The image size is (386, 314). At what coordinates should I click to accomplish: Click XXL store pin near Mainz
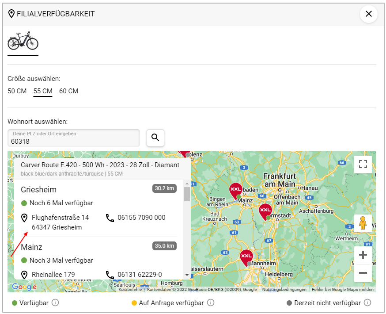pos(236,191)
